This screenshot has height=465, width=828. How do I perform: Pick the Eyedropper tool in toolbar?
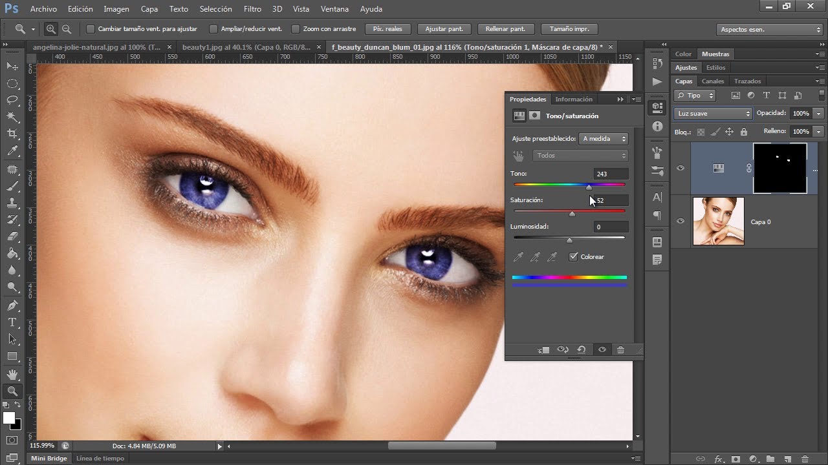click(12, 151)
